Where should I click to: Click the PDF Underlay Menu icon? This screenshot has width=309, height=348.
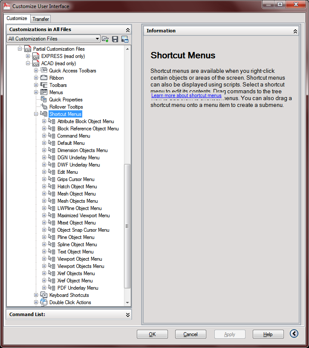52,288
